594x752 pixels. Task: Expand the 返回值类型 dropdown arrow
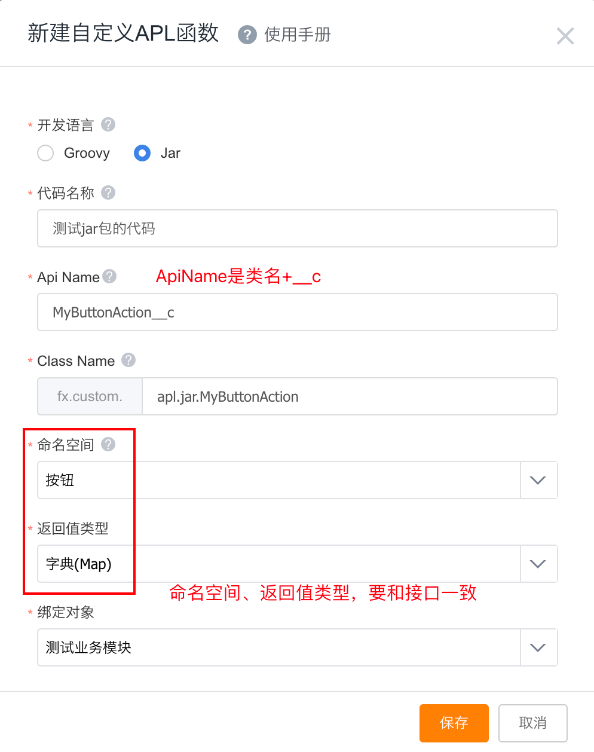coord(538,564)
